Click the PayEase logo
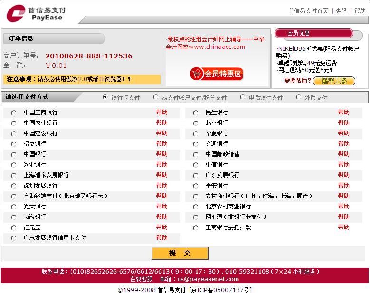 37,13
